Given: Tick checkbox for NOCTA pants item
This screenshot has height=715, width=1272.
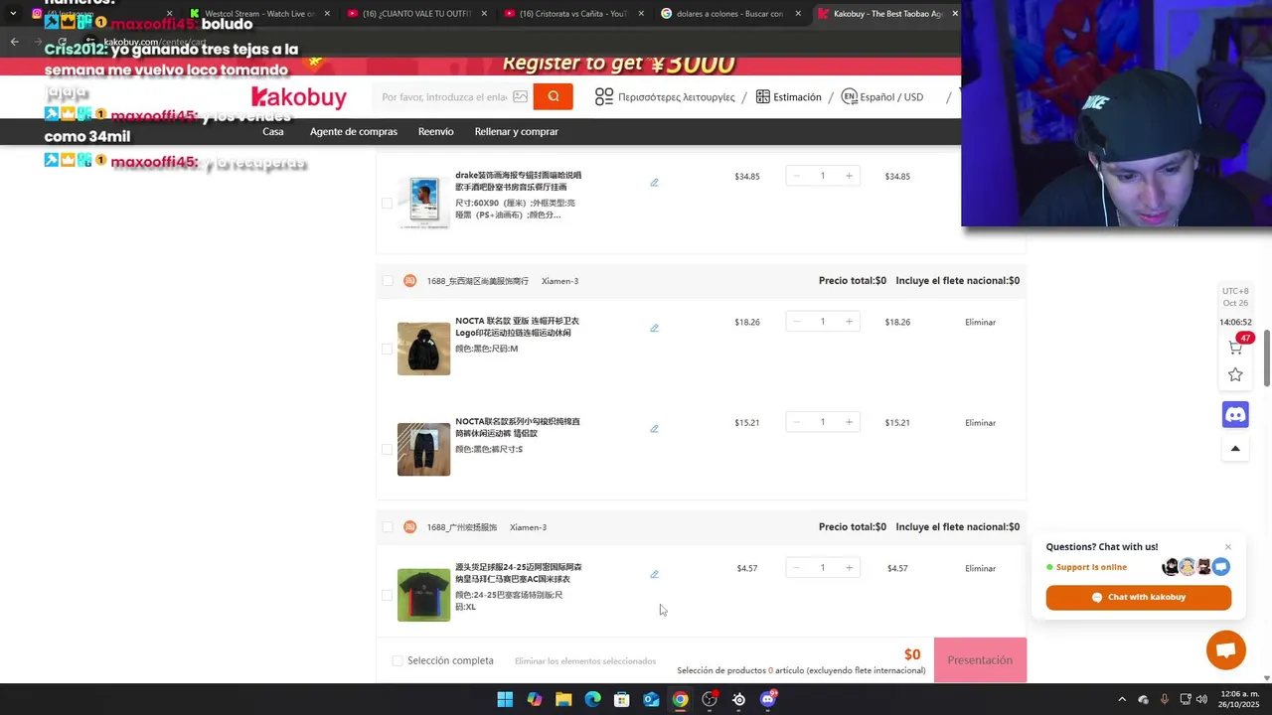Looking at the screenshot, I should [x=387, y=449].
